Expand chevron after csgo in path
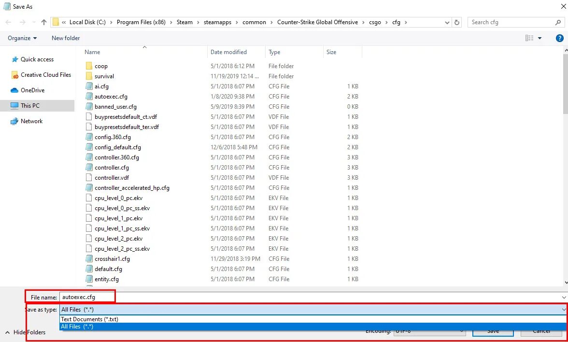Screen dimensions: 568x342 pos(386,22)
